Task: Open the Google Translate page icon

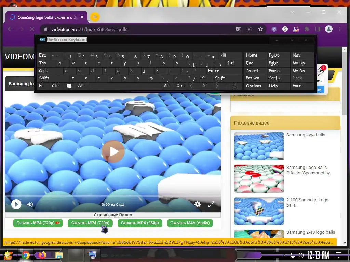Action: (239, 29)
